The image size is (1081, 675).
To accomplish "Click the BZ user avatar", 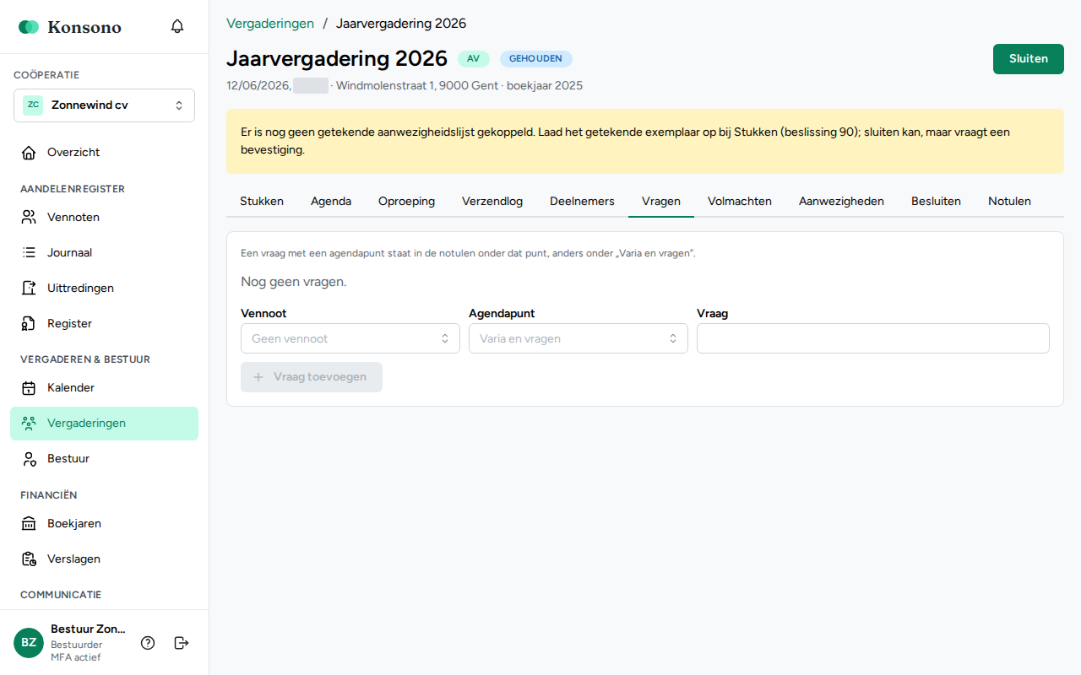I will tap(29, 643).
